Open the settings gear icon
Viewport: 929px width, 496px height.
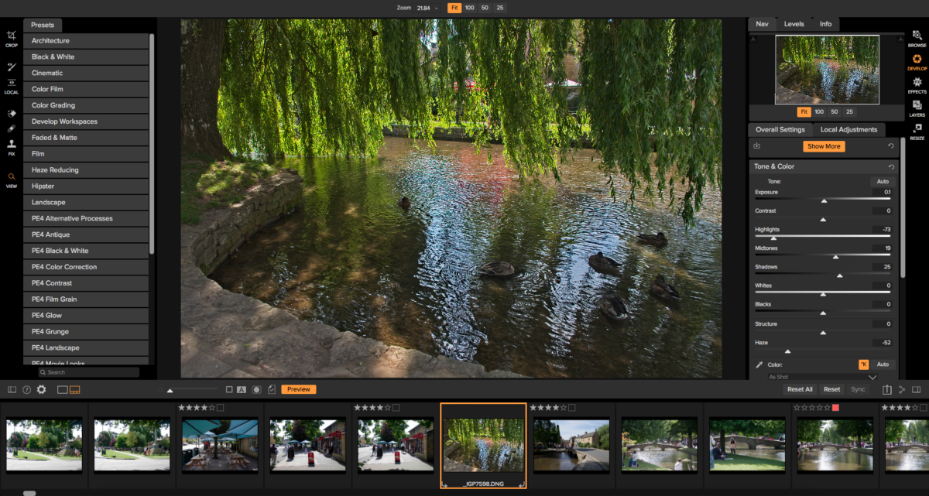pos(42,390)
